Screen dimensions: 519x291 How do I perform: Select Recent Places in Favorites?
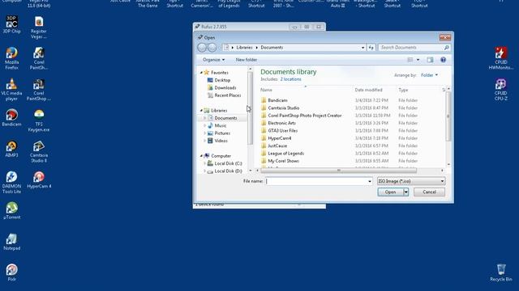pos(228,95)
